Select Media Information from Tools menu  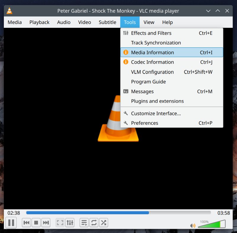click(152, 52)
